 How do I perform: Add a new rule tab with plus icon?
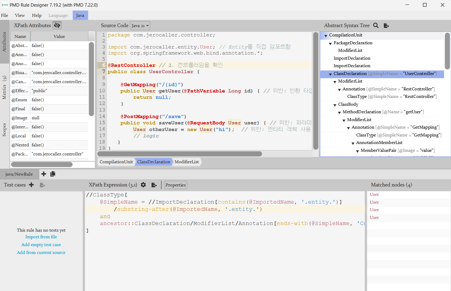click(x=44, y=174)
